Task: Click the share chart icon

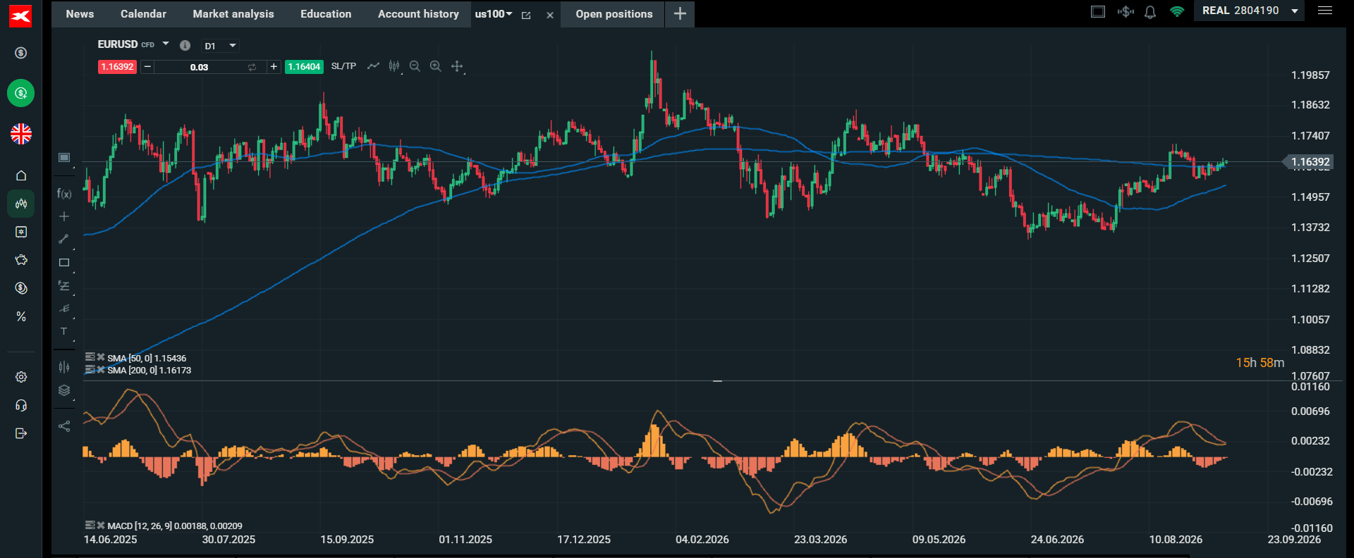Action: coord(64,426)
